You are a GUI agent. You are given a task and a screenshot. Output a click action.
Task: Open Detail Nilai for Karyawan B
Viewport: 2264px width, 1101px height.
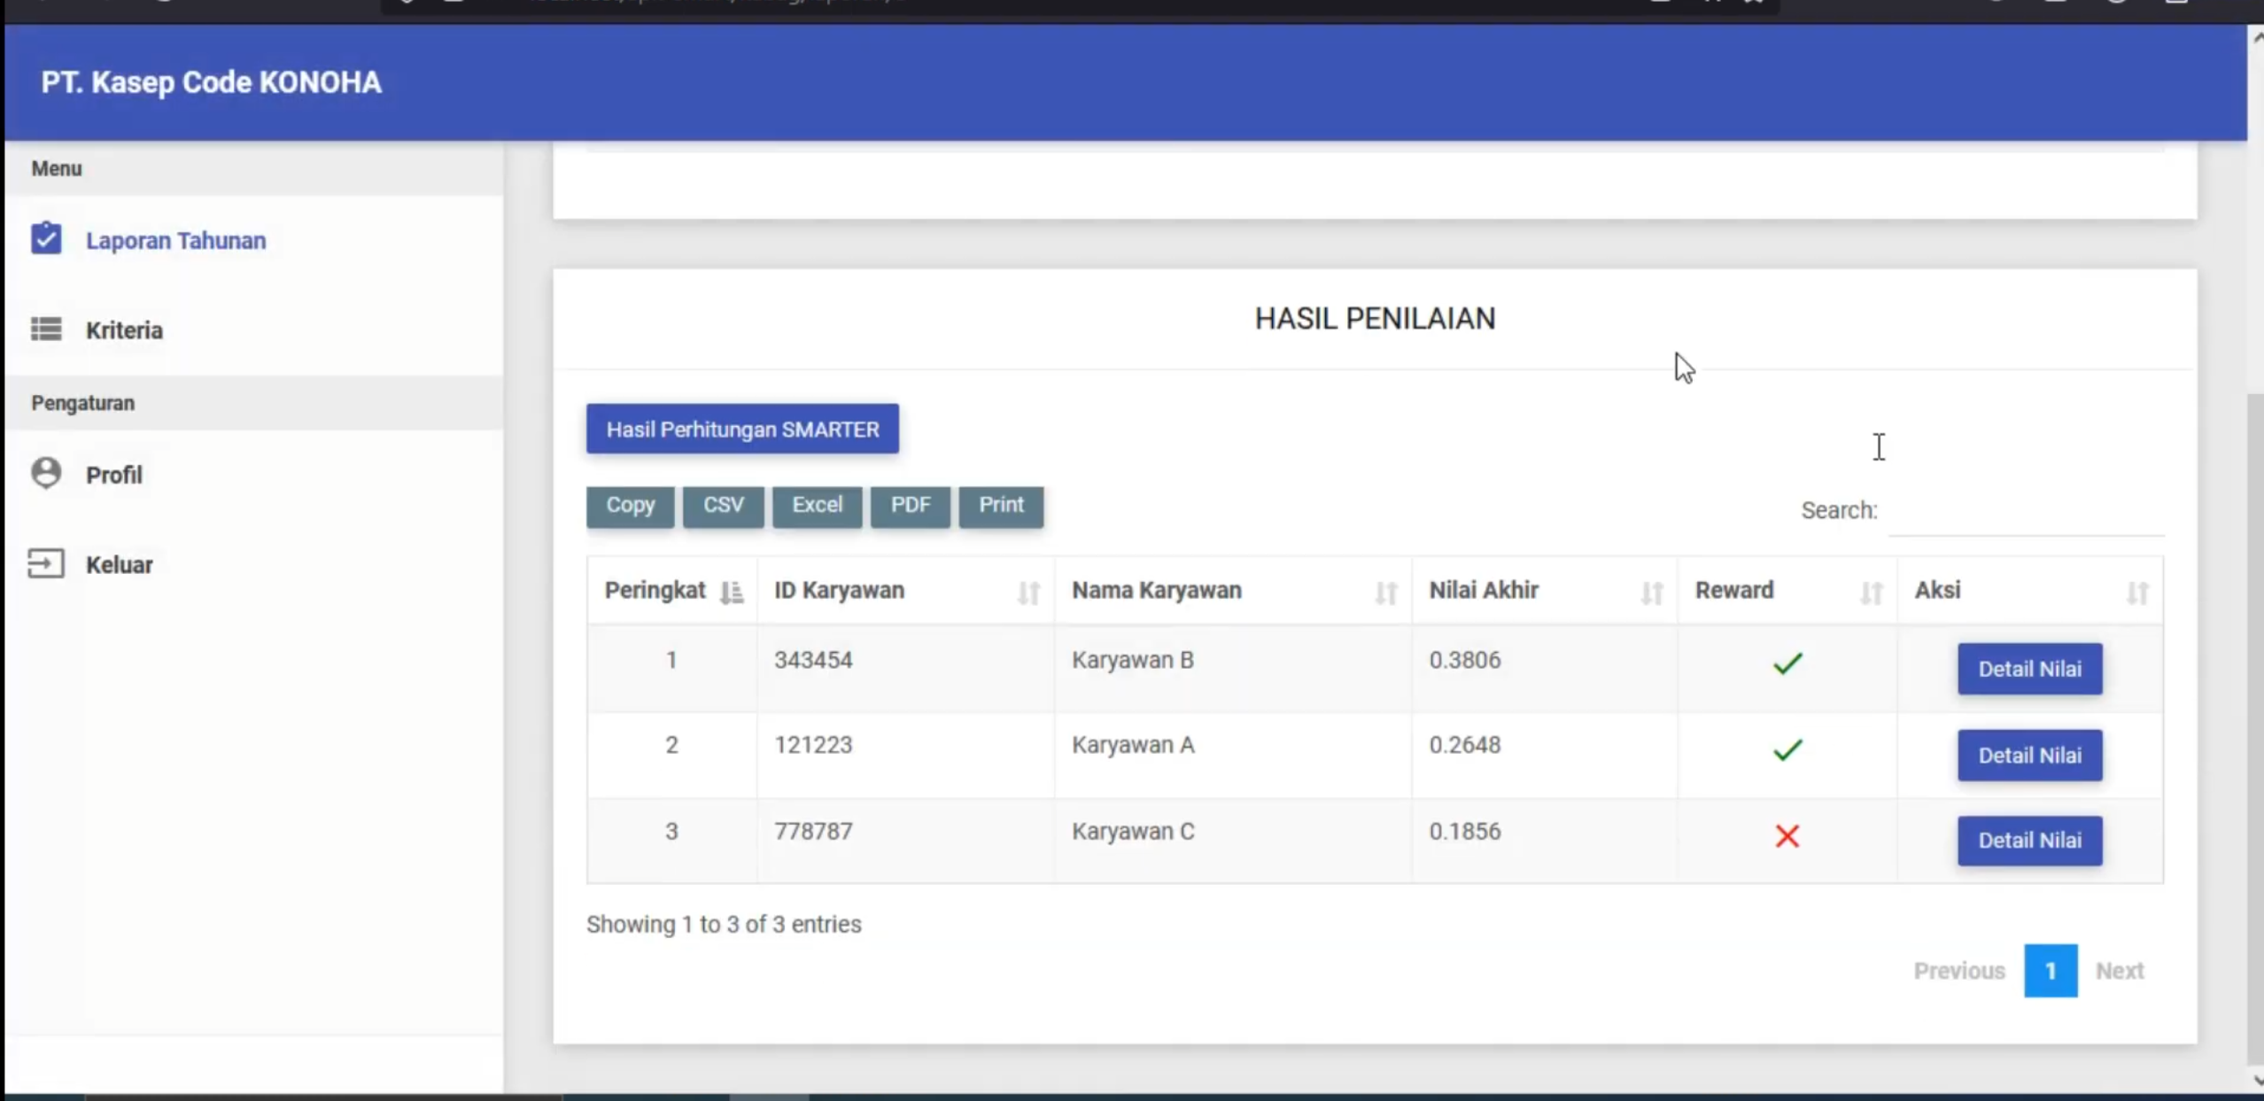2029,669
